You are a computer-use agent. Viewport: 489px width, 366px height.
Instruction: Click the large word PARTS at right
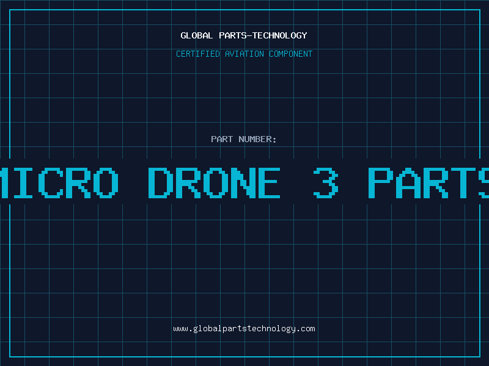428,183
